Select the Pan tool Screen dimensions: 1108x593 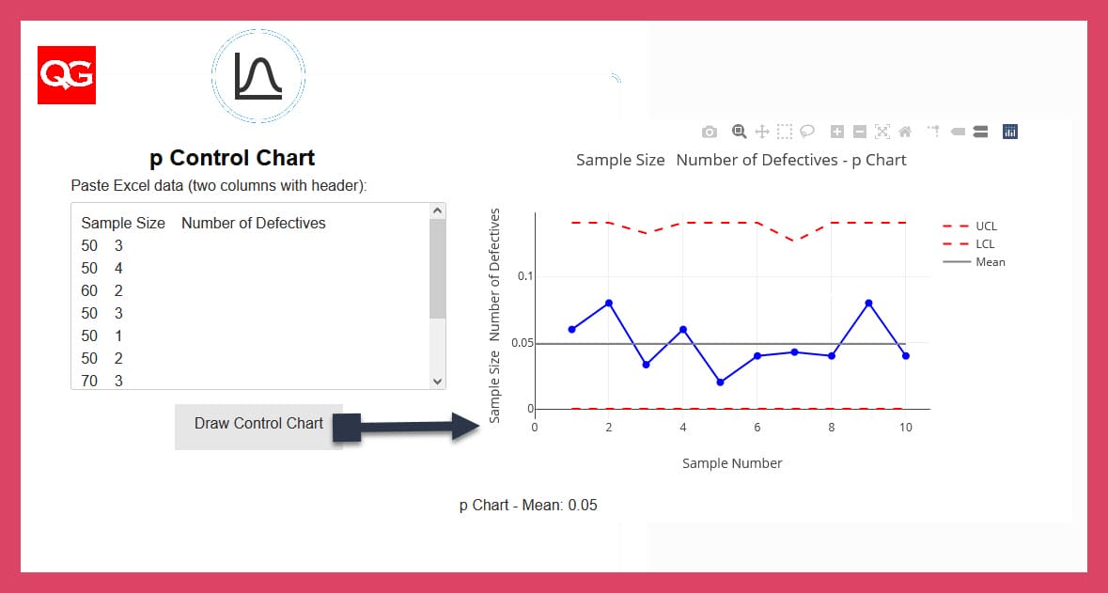(x=762, y=132)
